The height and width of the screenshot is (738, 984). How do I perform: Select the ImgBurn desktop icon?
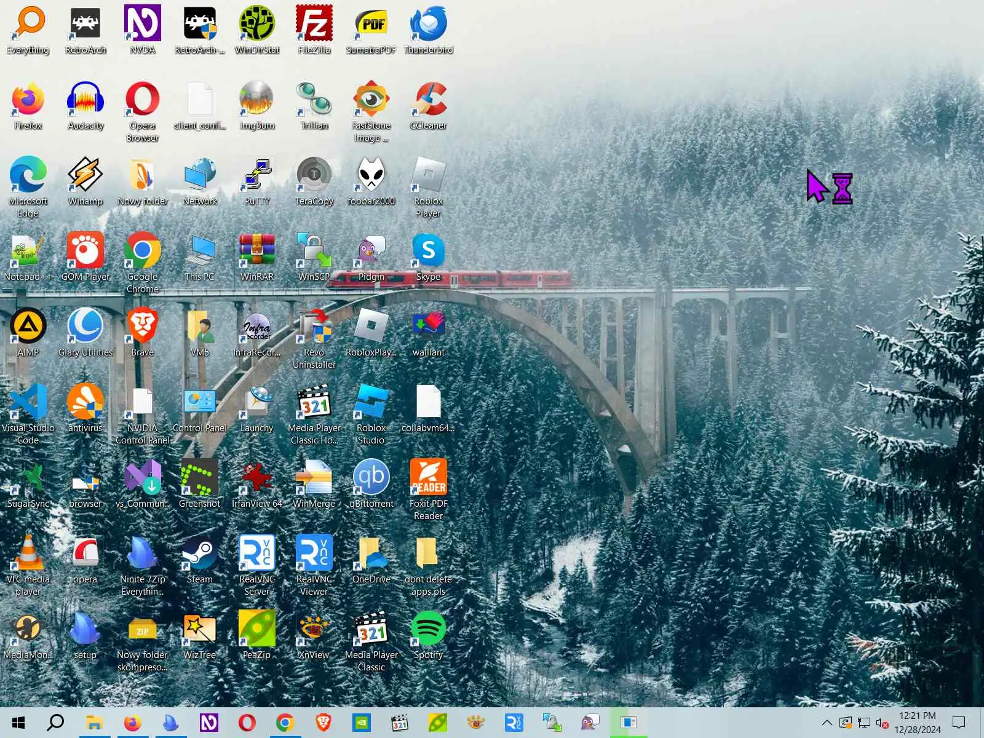(257, 105)
